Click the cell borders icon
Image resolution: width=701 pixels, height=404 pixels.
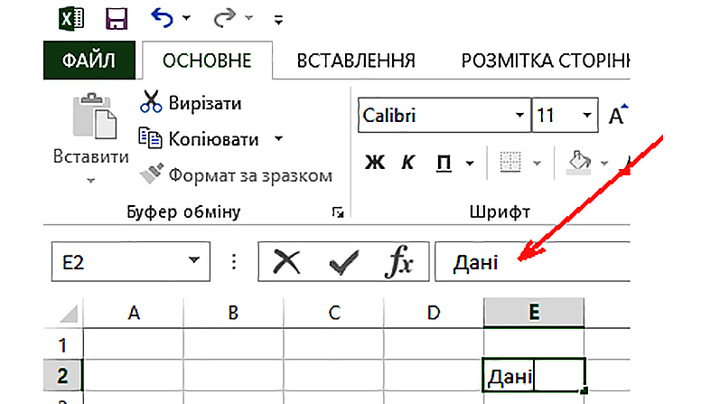[x=510, y=162]
